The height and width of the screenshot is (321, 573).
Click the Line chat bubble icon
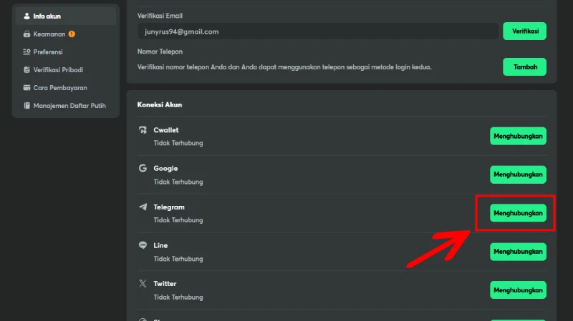pos(143,245)
